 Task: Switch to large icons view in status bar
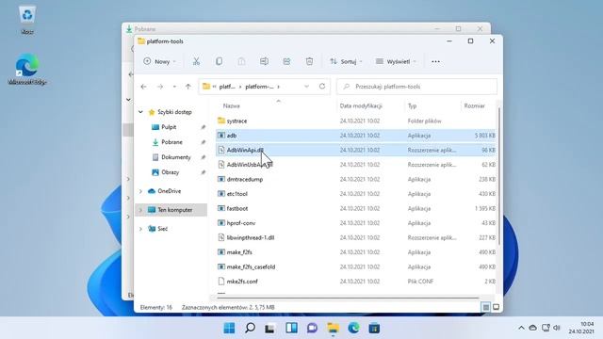(x=497, y=307)
